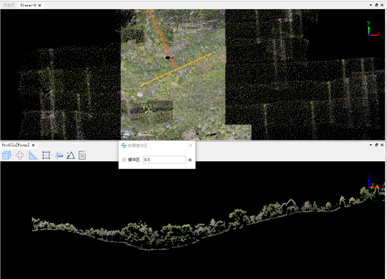Click the grid icon in Profile toolbar
This screenshot has height=279, width=387.
46,155
